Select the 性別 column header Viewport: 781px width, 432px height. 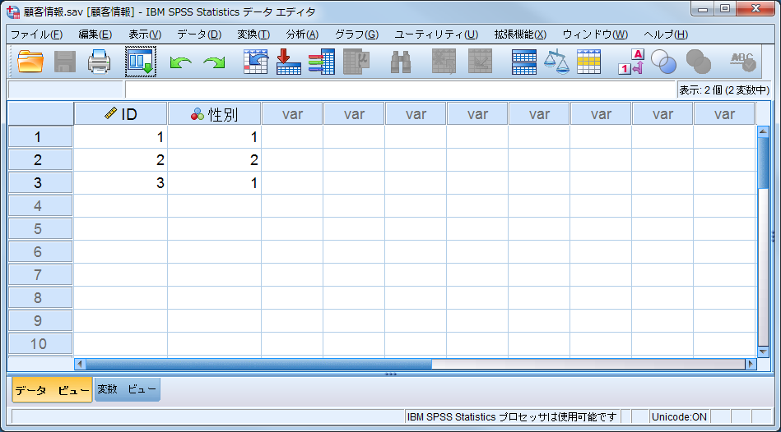tap(214, 114)
